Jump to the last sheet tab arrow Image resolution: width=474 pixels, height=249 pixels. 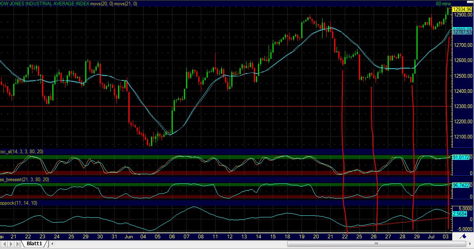click(x=18, y=244)
